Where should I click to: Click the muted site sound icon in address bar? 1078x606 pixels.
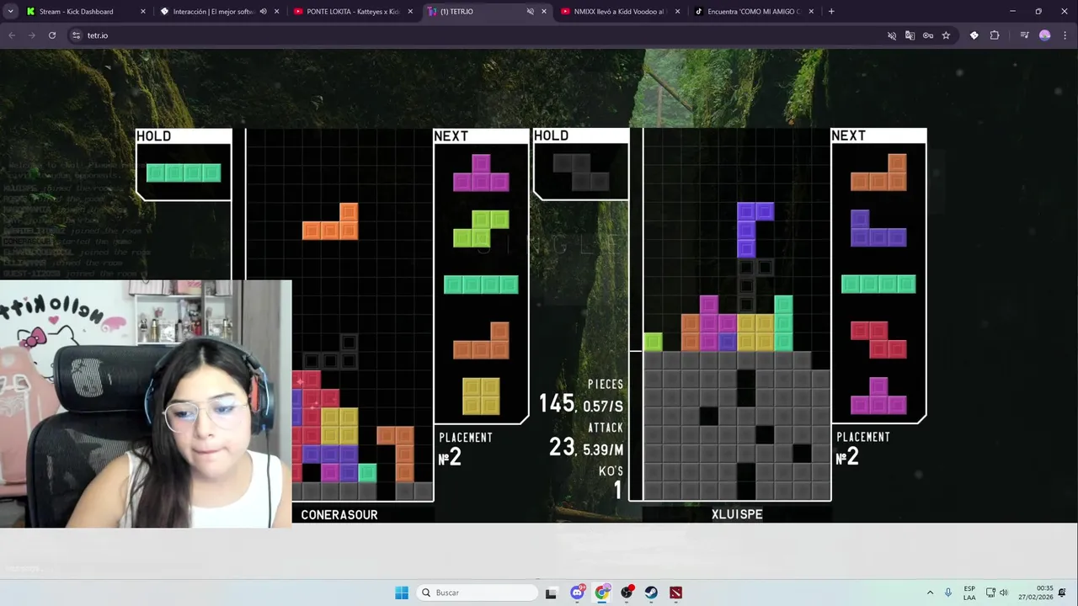point(892,35)
